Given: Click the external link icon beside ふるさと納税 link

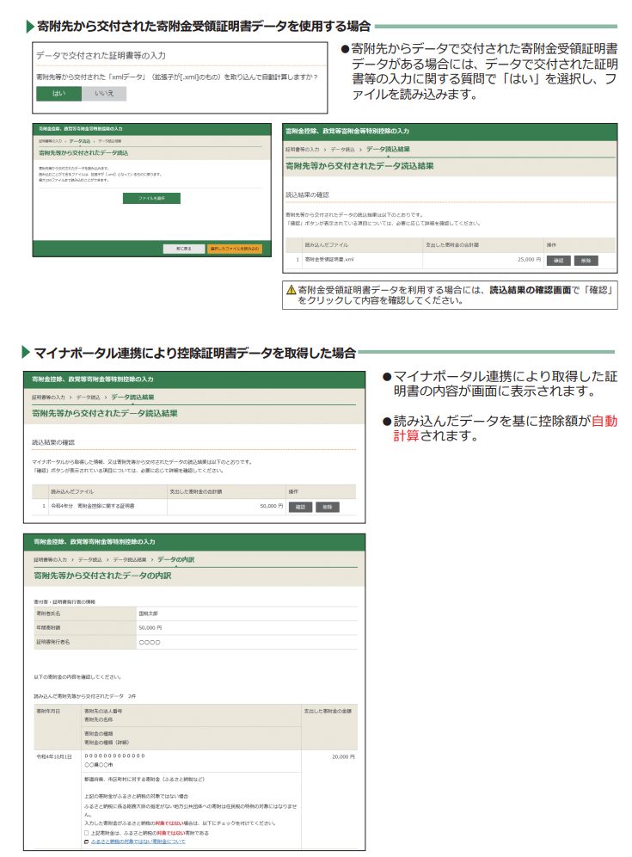Looking at the screenshot, I should 86,842.
